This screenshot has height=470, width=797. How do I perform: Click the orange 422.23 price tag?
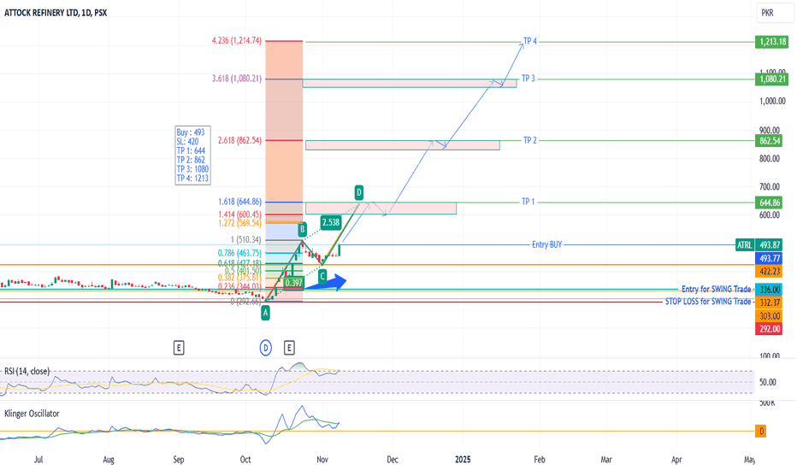(769, 272)
